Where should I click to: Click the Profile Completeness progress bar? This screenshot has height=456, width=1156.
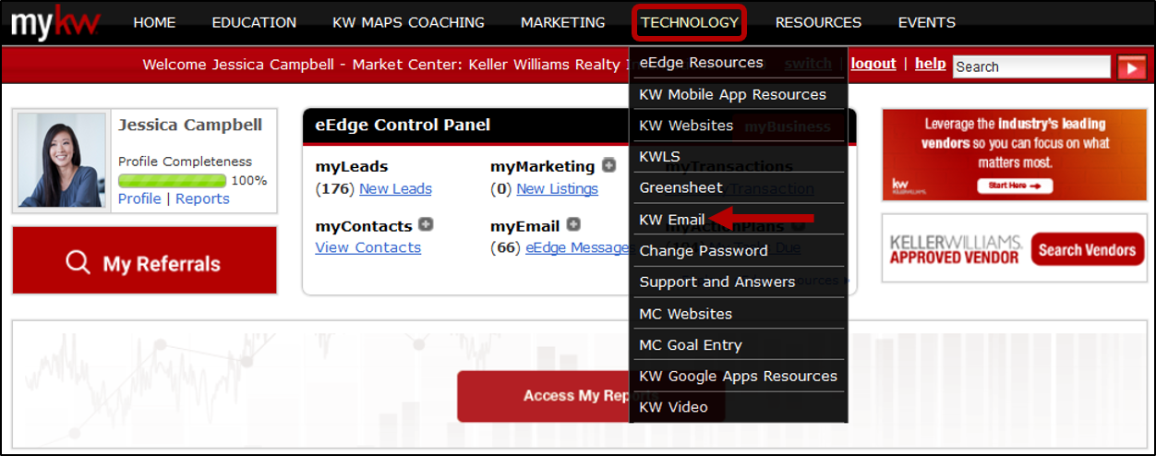172,181
